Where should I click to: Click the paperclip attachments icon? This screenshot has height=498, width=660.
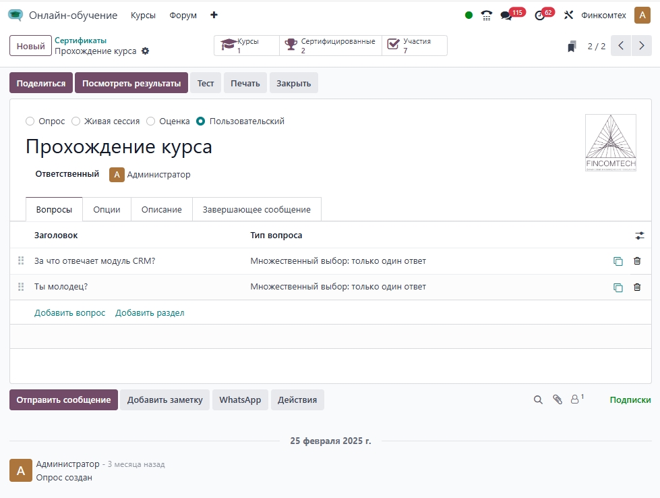pos(557,399)
